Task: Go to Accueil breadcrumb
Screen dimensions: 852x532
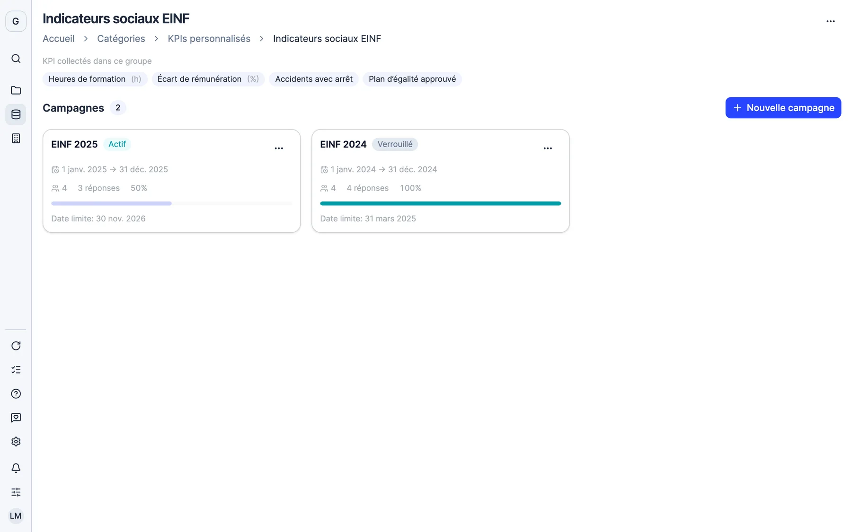Action: 58,39
